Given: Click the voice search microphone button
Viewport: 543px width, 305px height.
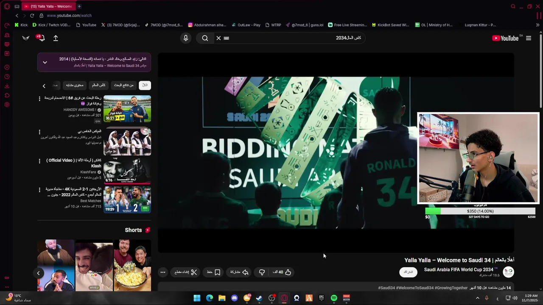Looking at the screenshot, I should pyautogui.click(x=185, y=38).
